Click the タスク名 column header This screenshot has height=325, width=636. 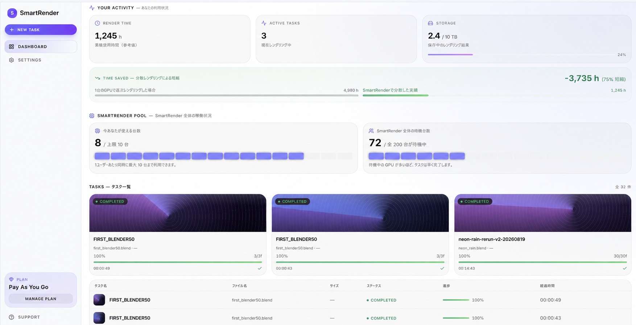coord(100,286)
